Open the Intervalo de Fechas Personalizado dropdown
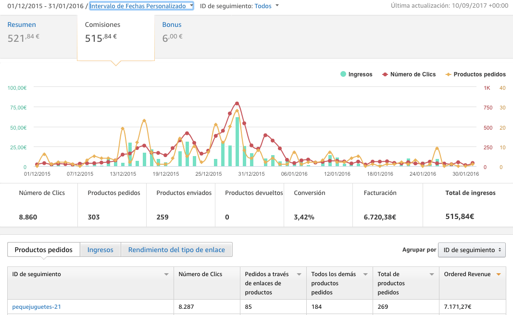513x315 pixels. (x=141, y=6)
